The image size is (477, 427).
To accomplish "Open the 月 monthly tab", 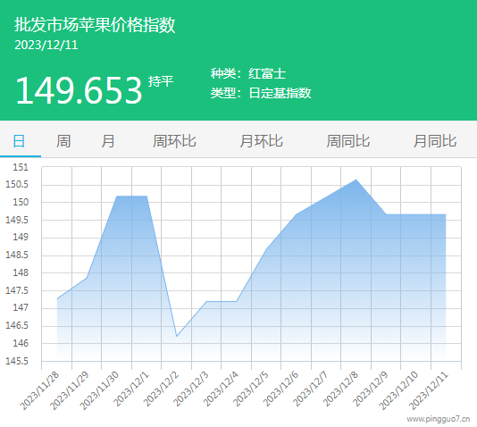I will pos(108,141).
